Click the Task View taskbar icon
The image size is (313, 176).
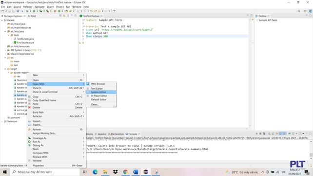point(85,172)
